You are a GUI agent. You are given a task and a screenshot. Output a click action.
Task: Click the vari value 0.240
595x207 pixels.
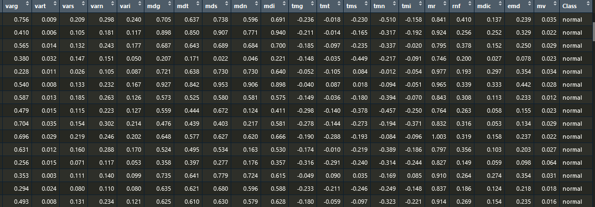point(134,20)
